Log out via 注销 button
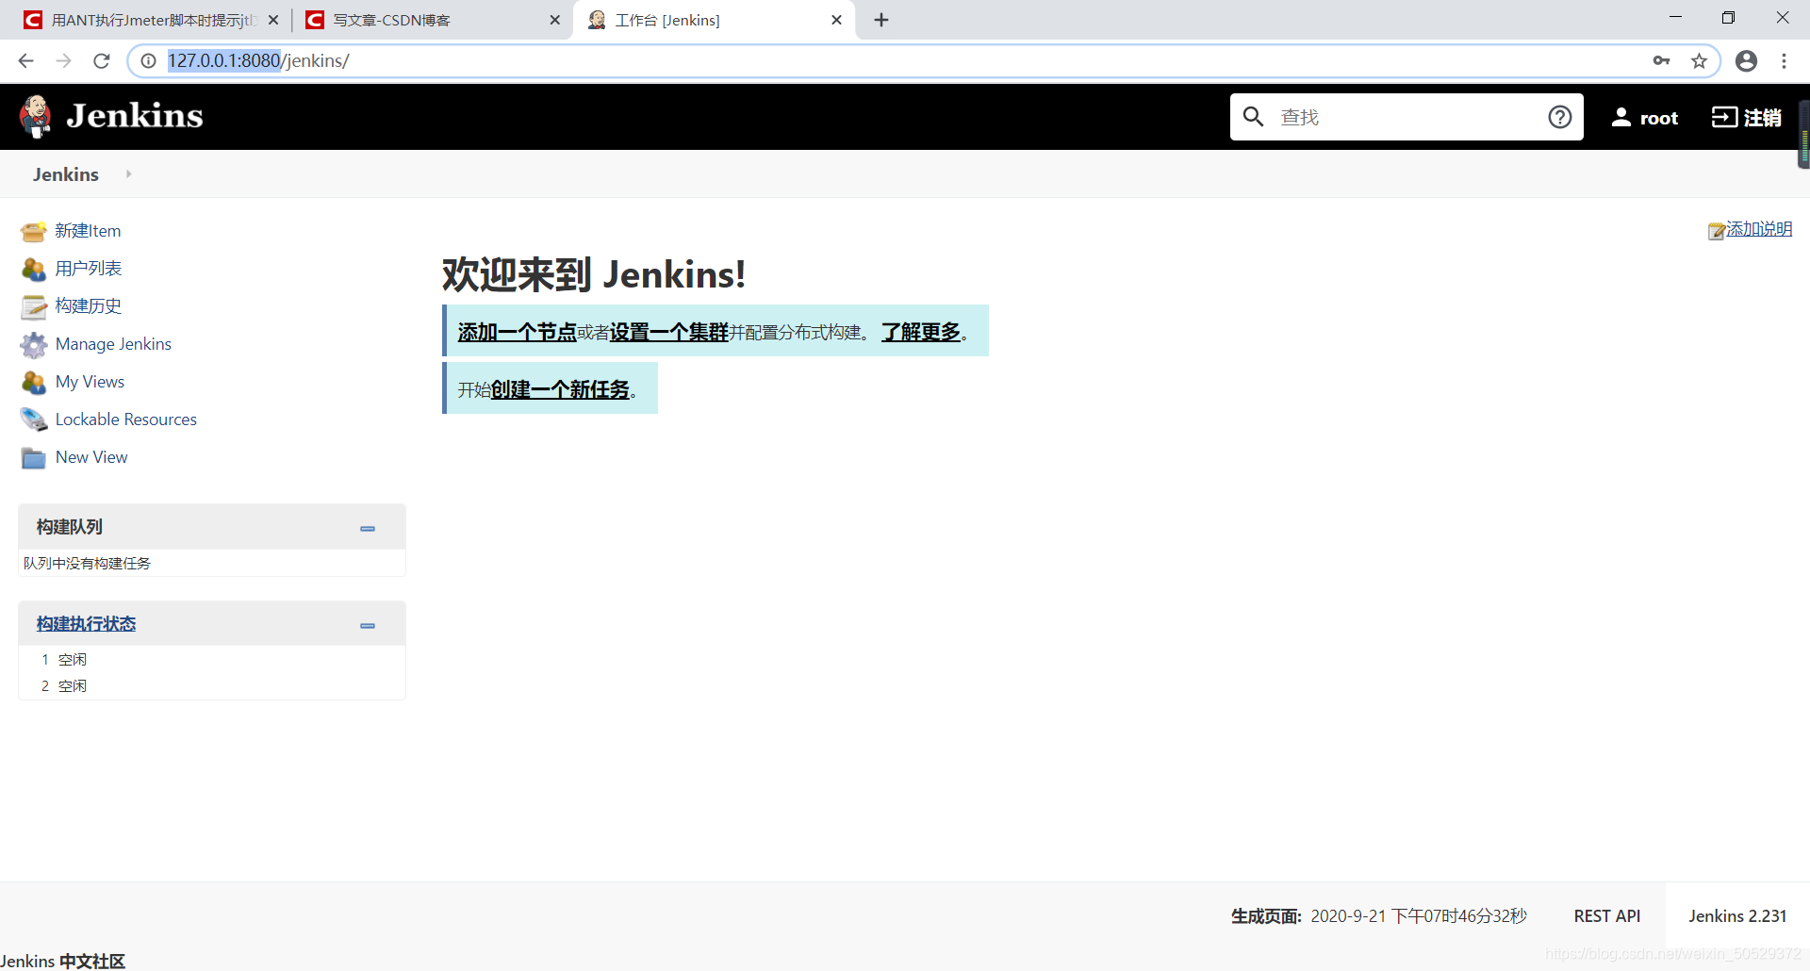 click(1747, 118)
